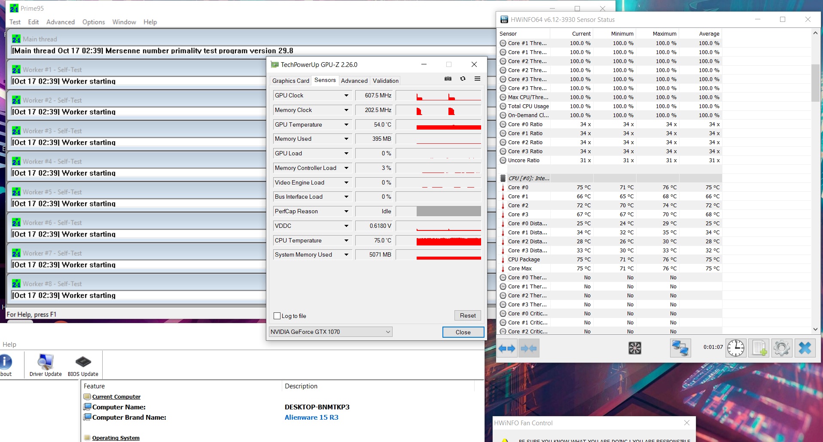The width and height of the screenshot is (823, 442).
Task: Click the collapse columns arrows in HWiNFO
Action: coord(529,348)
